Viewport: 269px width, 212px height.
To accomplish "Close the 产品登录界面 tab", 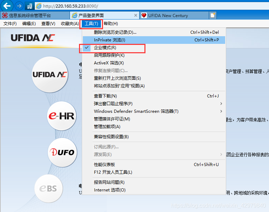I will (x=135, y=15).
